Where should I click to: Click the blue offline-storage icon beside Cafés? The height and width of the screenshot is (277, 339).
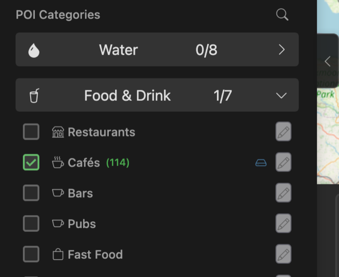click(261, 162)
